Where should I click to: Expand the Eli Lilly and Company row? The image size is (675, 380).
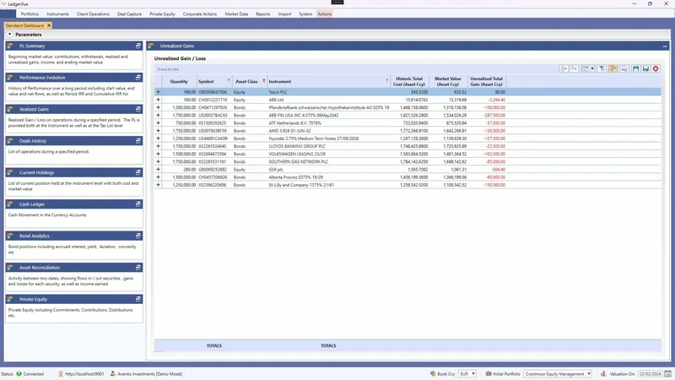pyautogui.click(x=158, y=185)
